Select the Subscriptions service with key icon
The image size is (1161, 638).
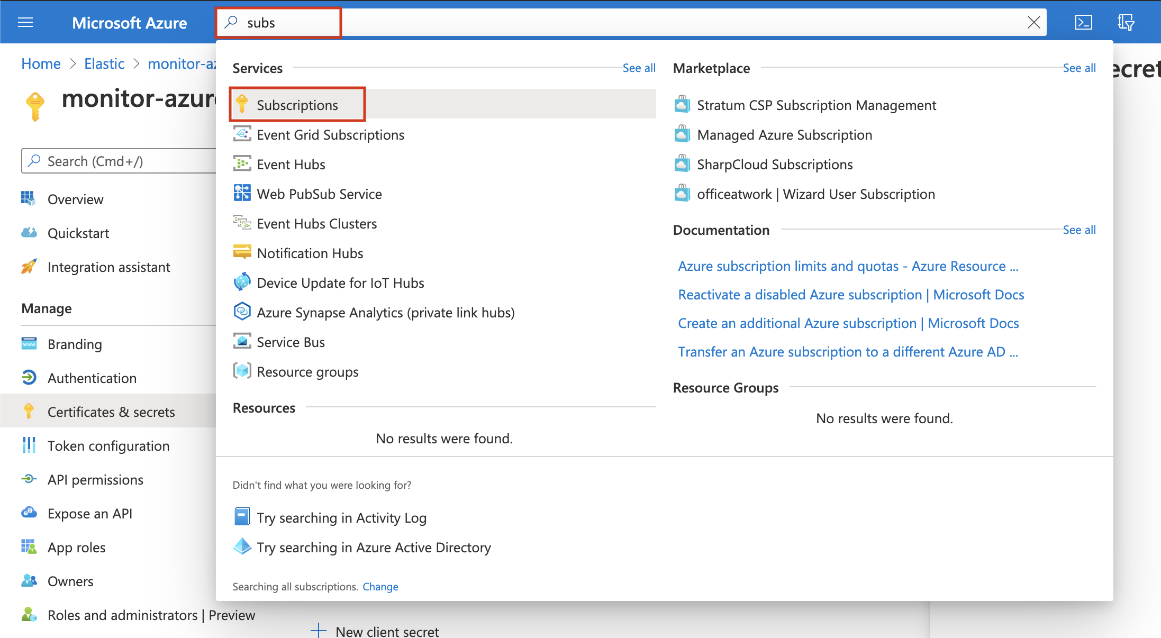[297, 105]
